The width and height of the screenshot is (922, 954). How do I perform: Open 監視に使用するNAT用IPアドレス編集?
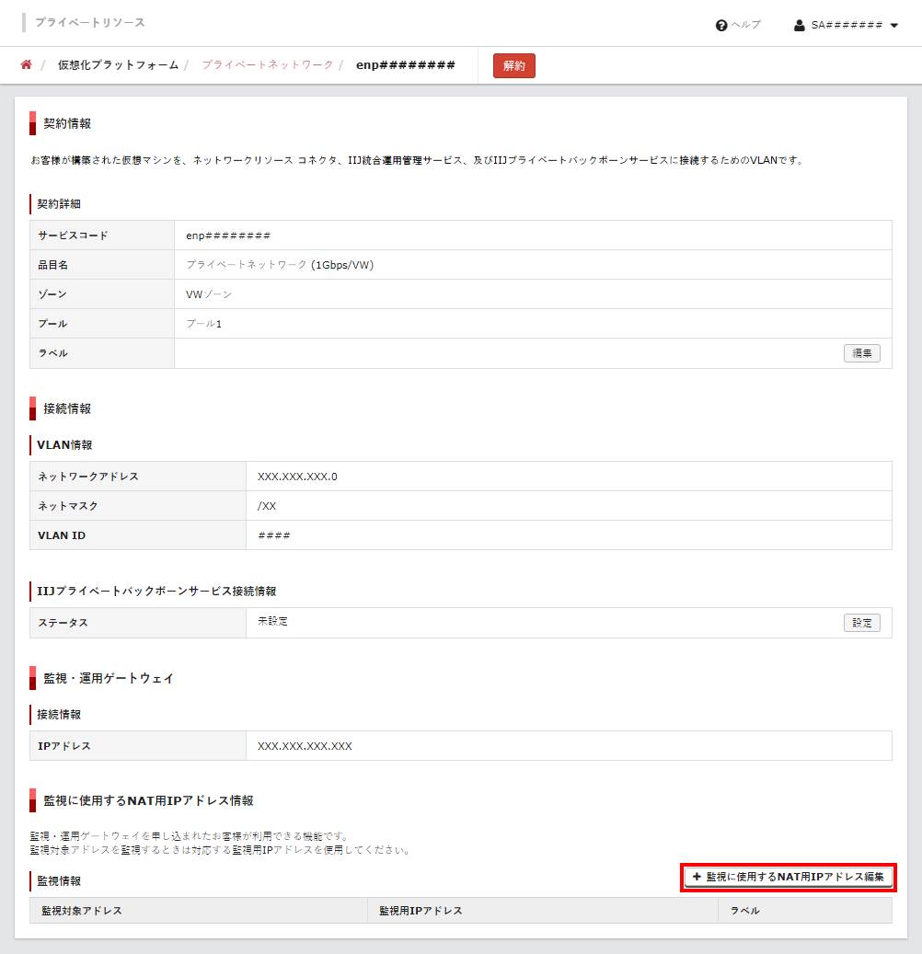pyautogui.click(x=789, y=878)
